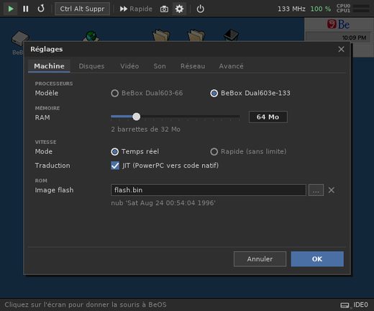Select the BeBox Dual603-66 model
The width and height of the screenshot is (374, 311).
tap(147, 93)
